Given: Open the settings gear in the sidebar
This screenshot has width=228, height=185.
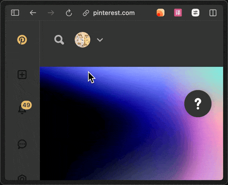Looking at the screenshot, I should click(22, 178).
